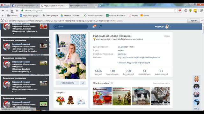Screen dimensions: 204x114
Task: Open the Яндекс bookmark
Action: (133, 16)
